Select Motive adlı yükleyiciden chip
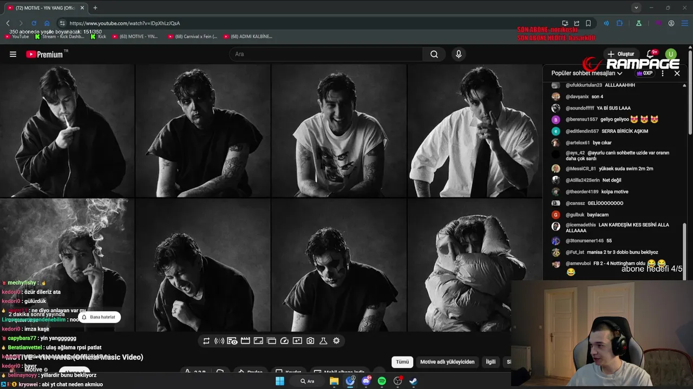The width and height of the screenshot is (693, 389). pos(447,362)
